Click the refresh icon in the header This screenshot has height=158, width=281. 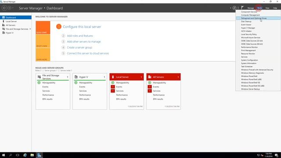pos(234,8)
